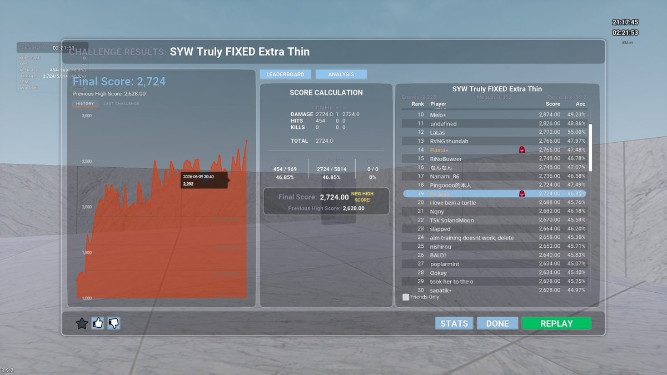Select leaderboard row for Nanami_R6
Screen dimensions: 667x375
point(494,176)
